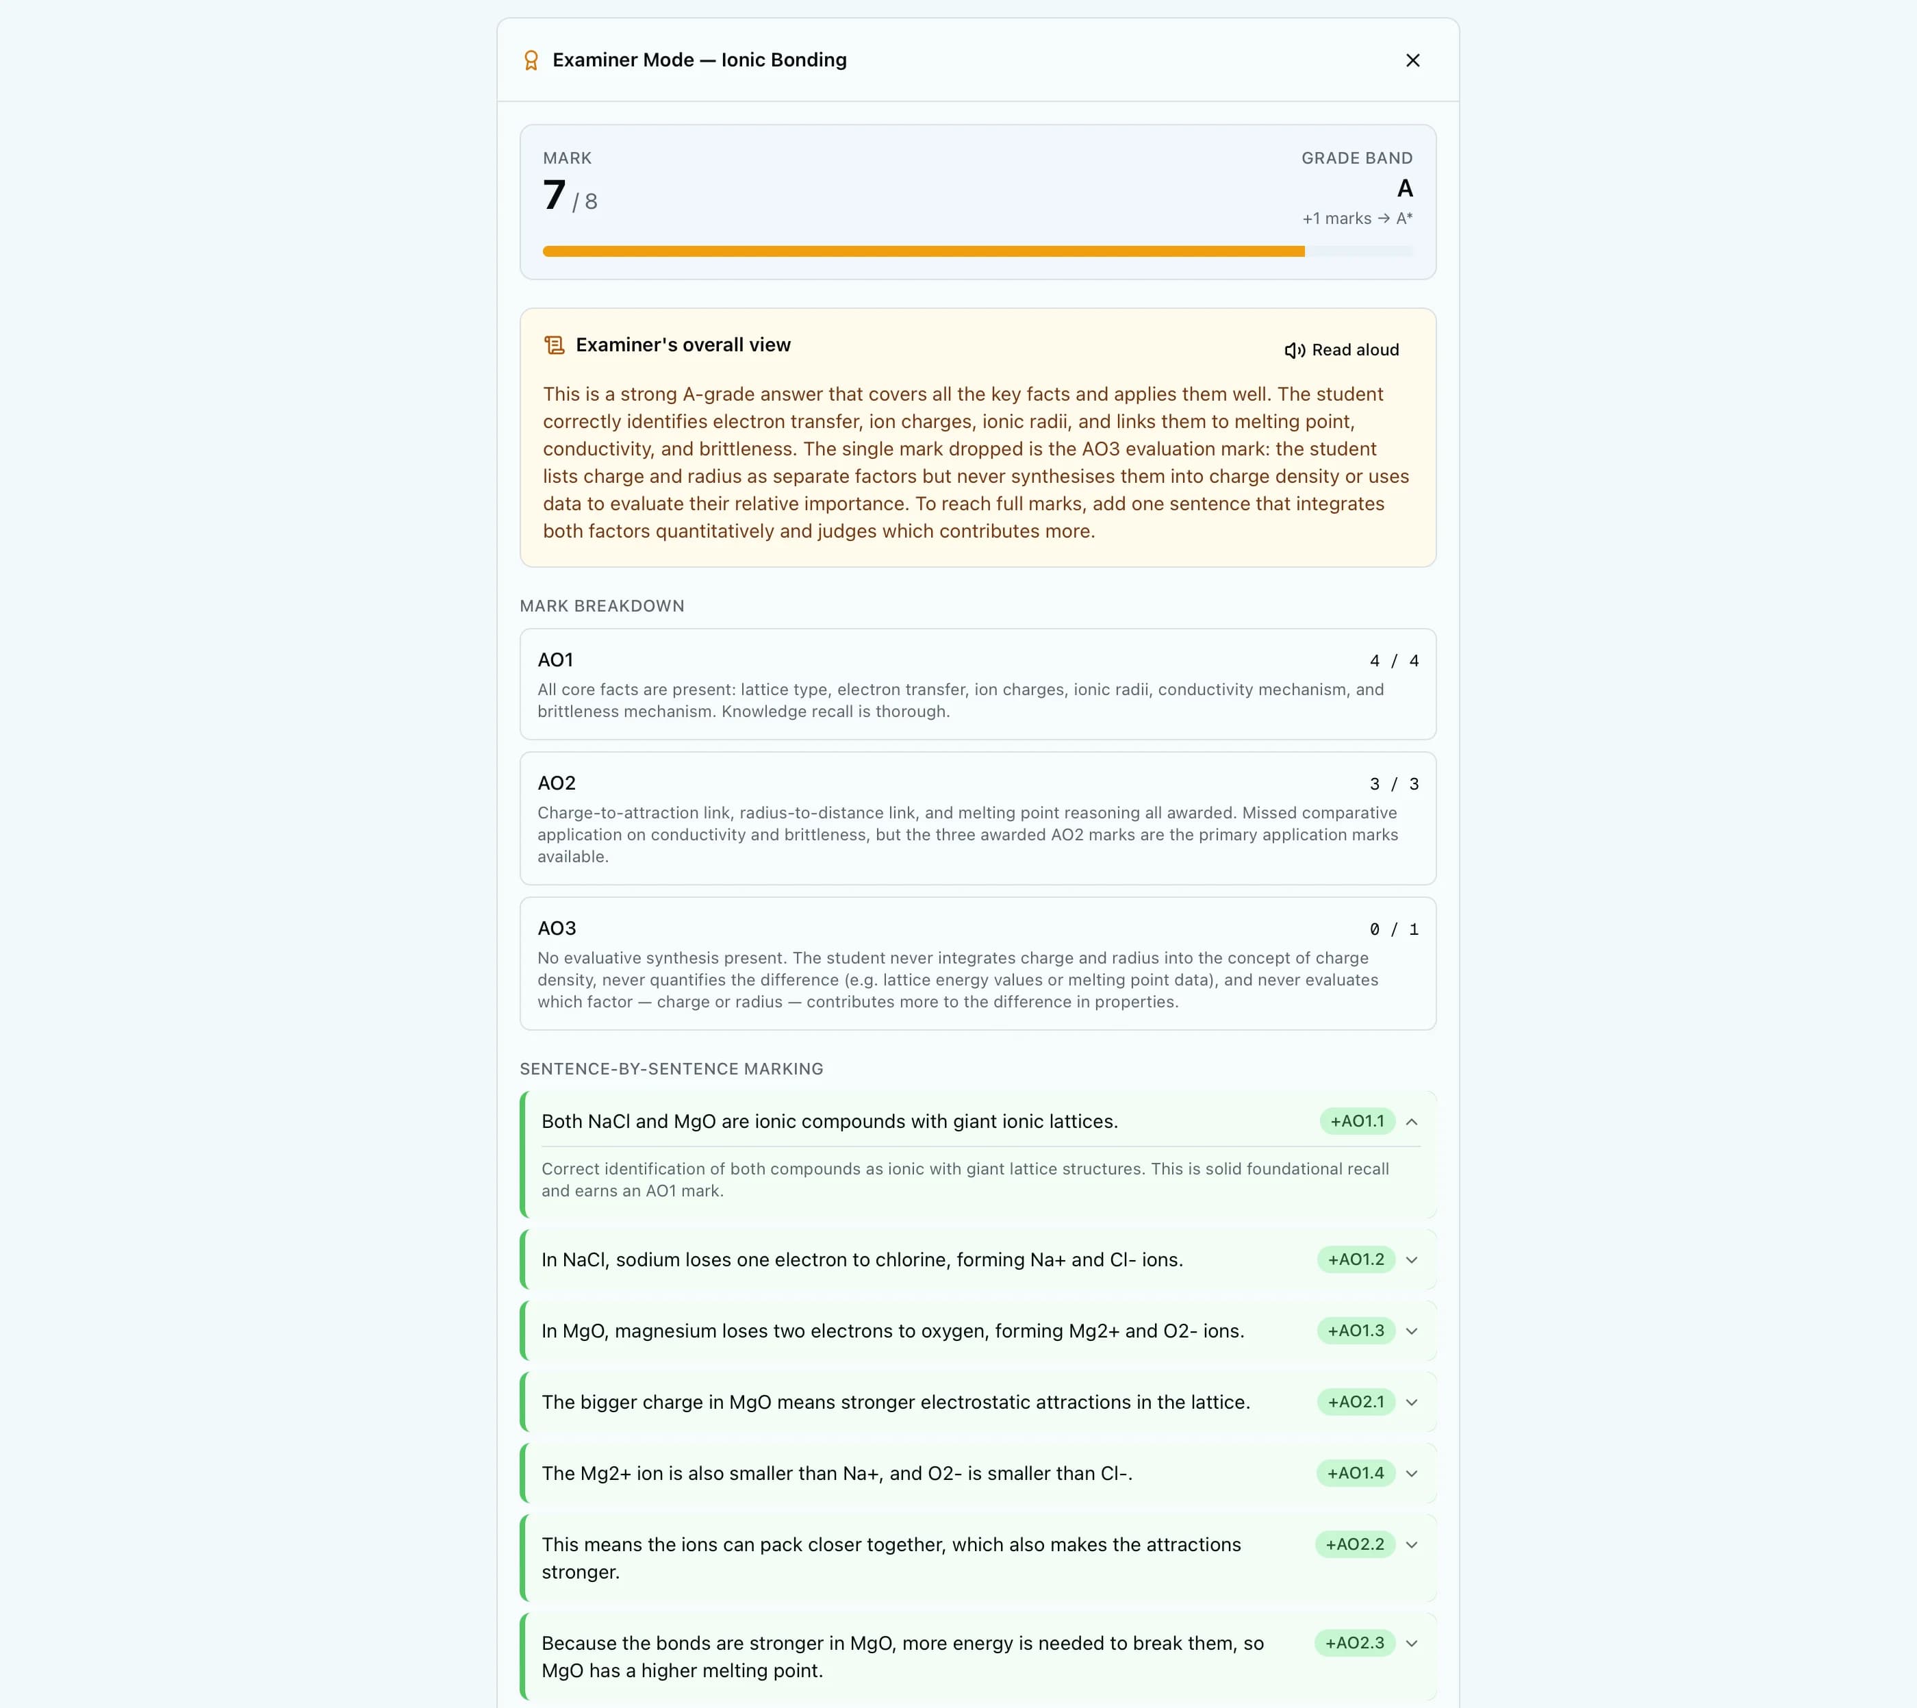Close the Examiner Mode dialog

pos(1412,60)
